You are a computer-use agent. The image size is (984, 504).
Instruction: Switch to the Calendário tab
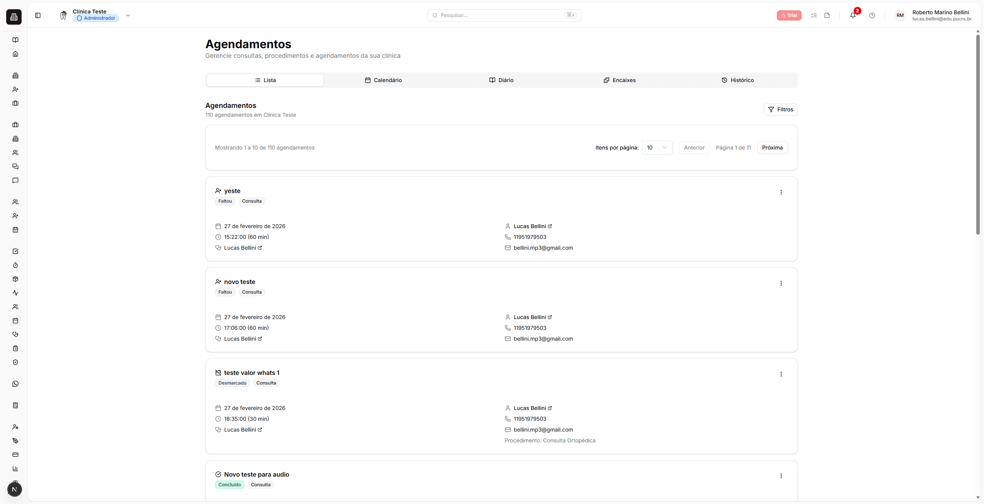383,80
